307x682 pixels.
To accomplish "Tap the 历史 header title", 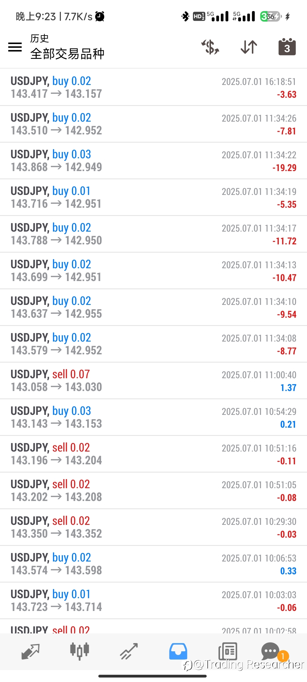I will [x=40, y=38].
